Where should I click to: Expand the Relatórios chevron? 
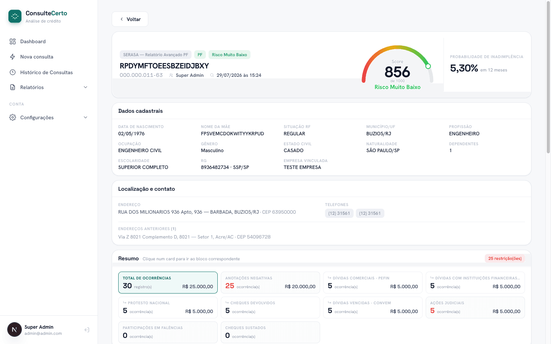85,87
